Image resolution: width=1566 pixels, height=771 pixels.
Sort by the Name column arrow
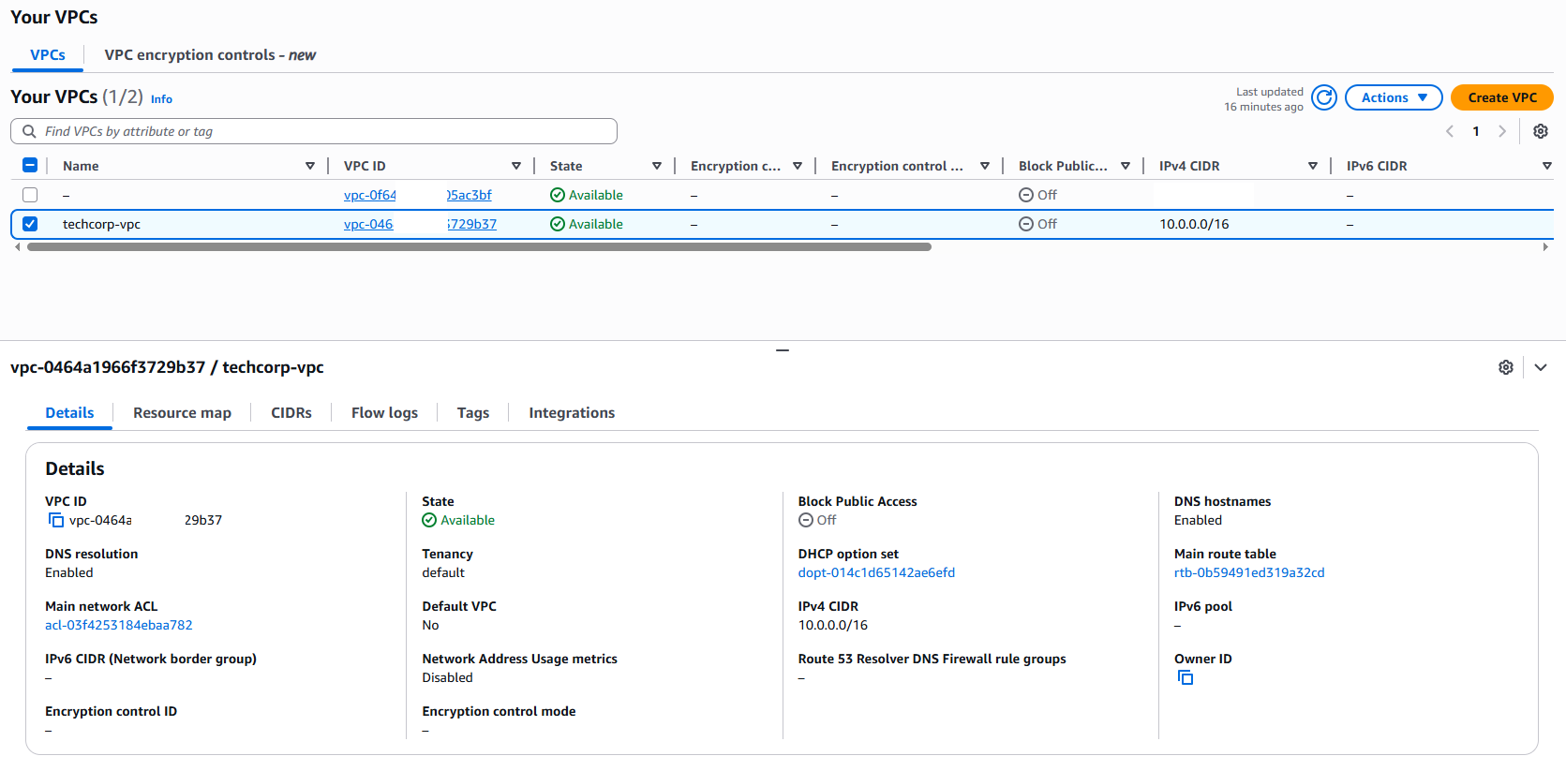[x=310, y=166]
